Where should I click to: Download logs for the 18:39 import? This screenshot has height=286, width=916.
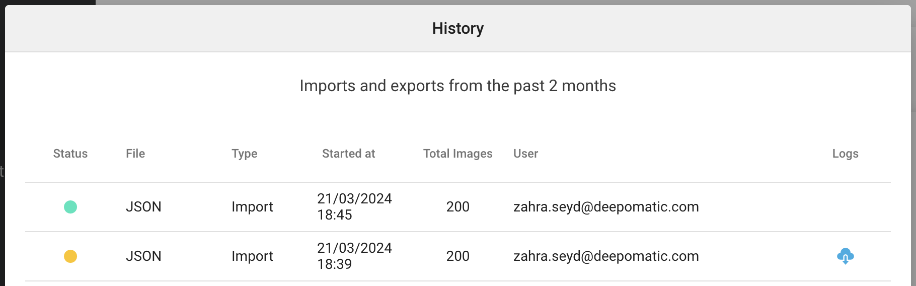click(845, 256)
